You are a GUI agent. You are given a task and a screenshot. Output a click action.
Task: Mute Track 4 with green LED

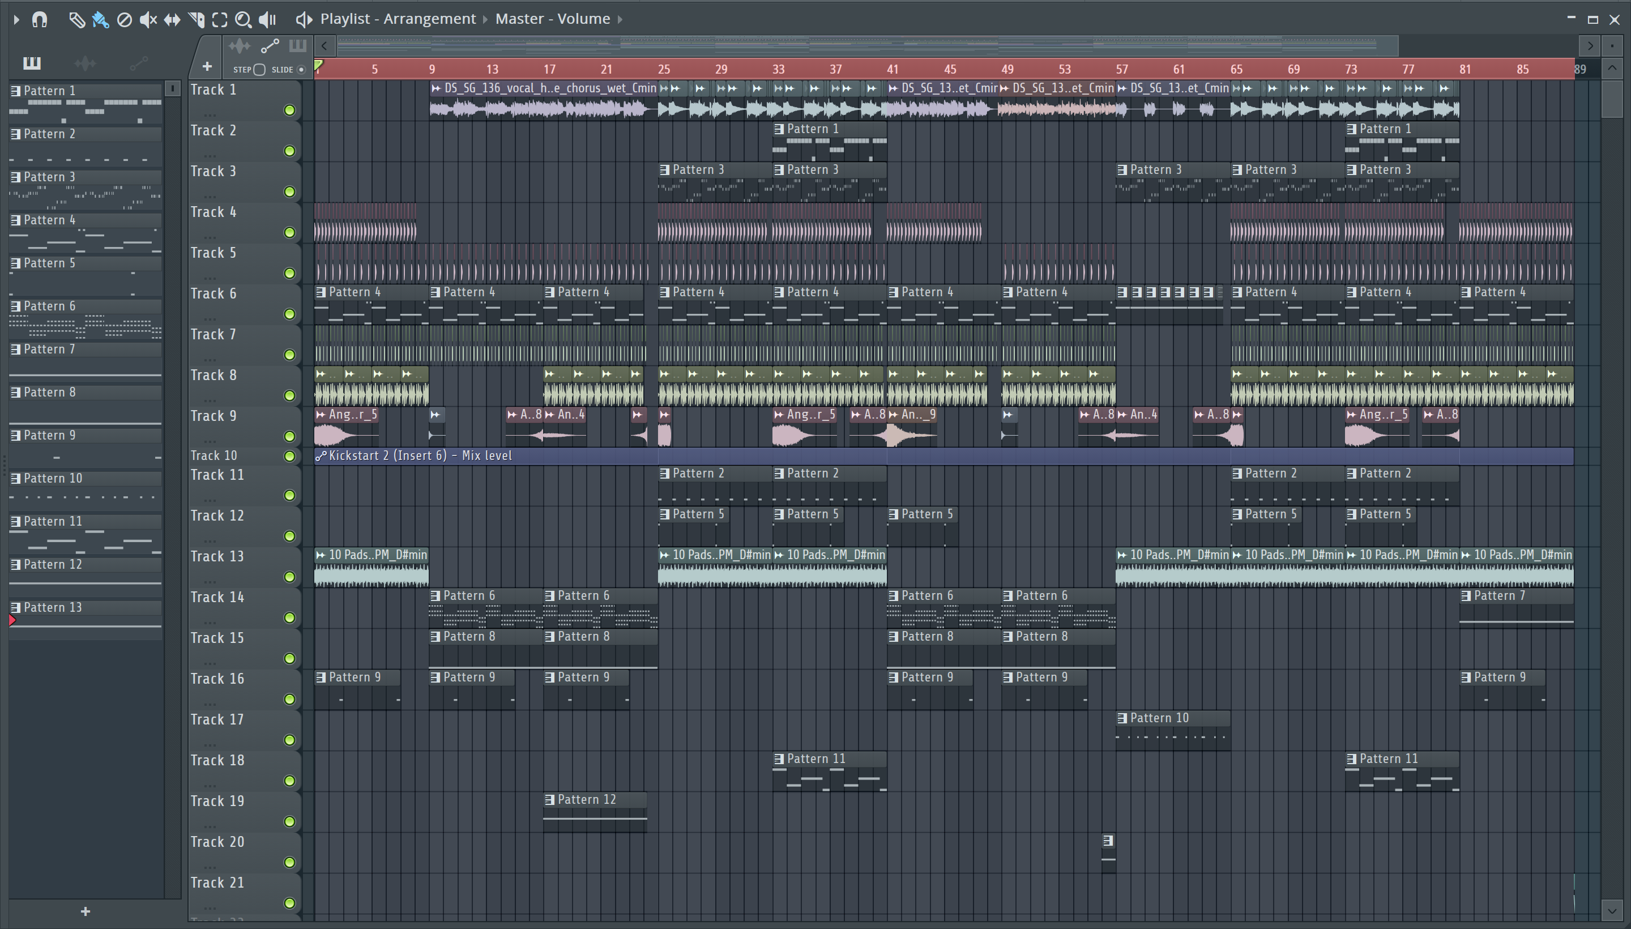pyautogui.click(x=289, y=233)
